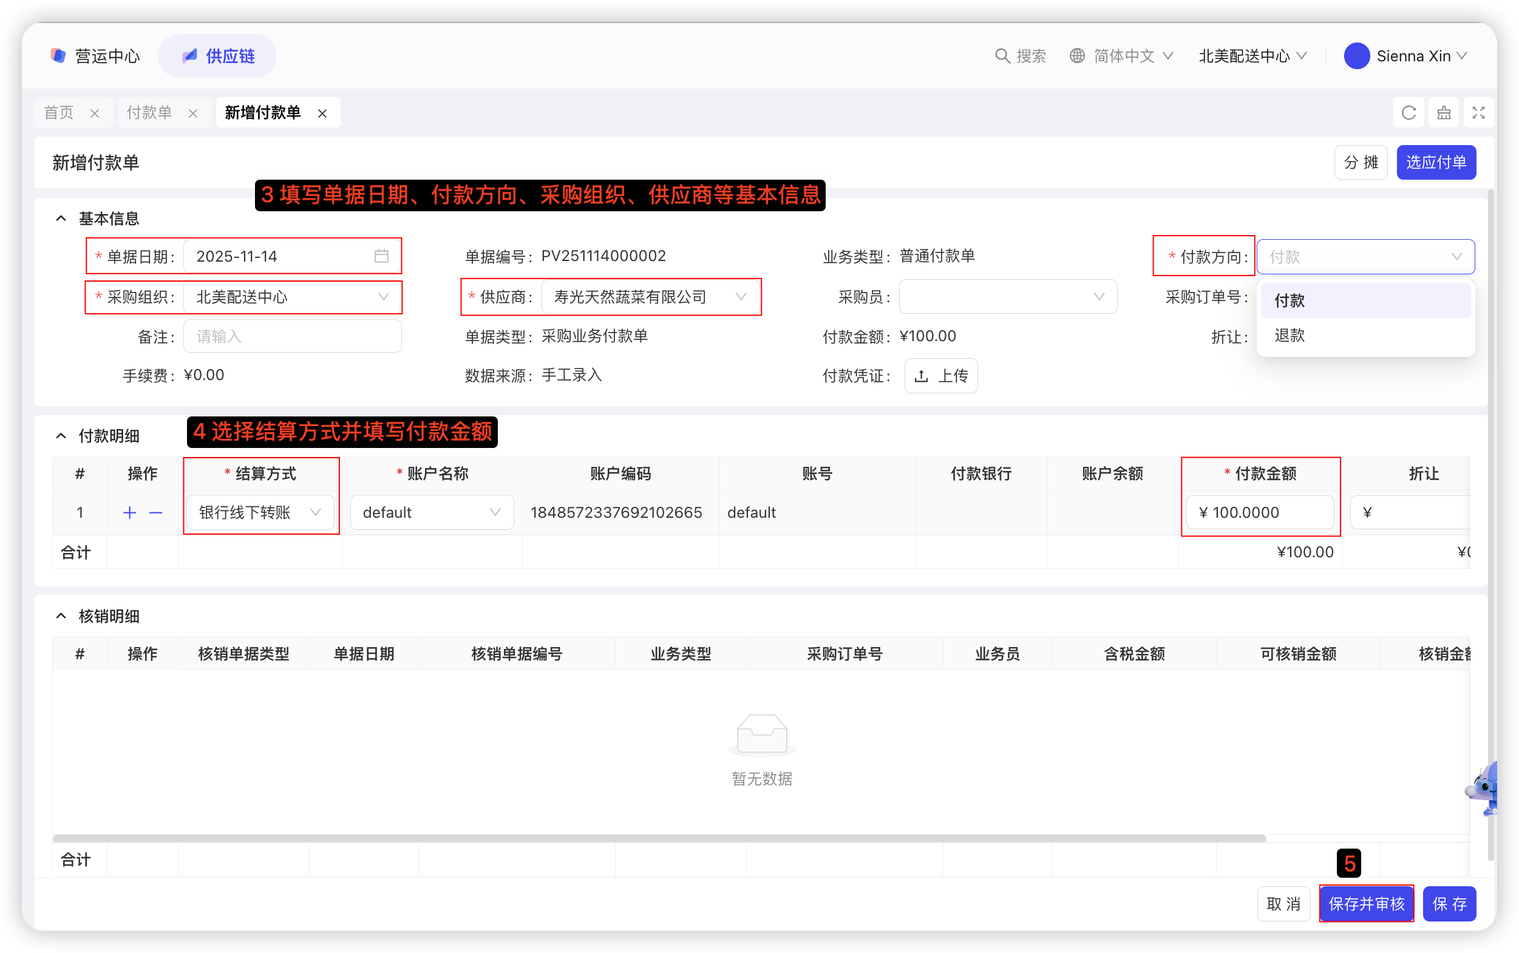The width and height of the screenshot is (1519, 953).
Task: Collapse the 核销明细 section
Action: pos(61,616)
